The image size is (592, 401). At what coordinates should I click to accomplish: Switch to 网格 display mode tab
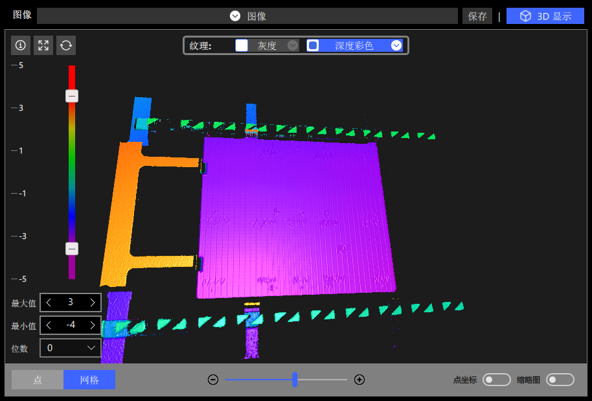click(89, 380)
